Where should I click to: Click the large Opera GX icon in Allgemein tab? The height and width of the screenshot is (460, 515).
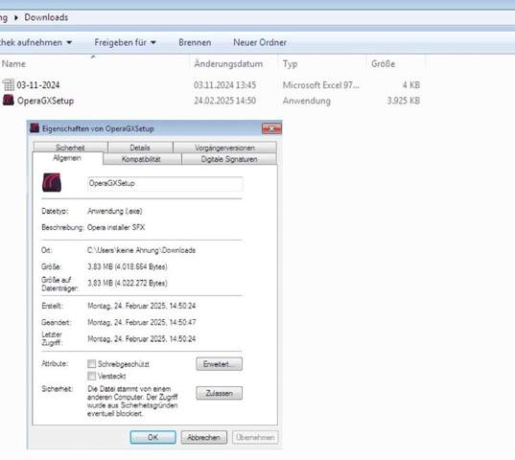52,182
